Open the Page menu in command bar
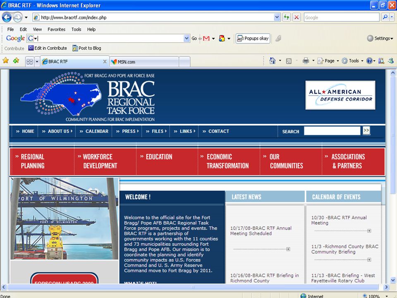The image size is (397, 298). pyautogui.click(x=328, y=61)
